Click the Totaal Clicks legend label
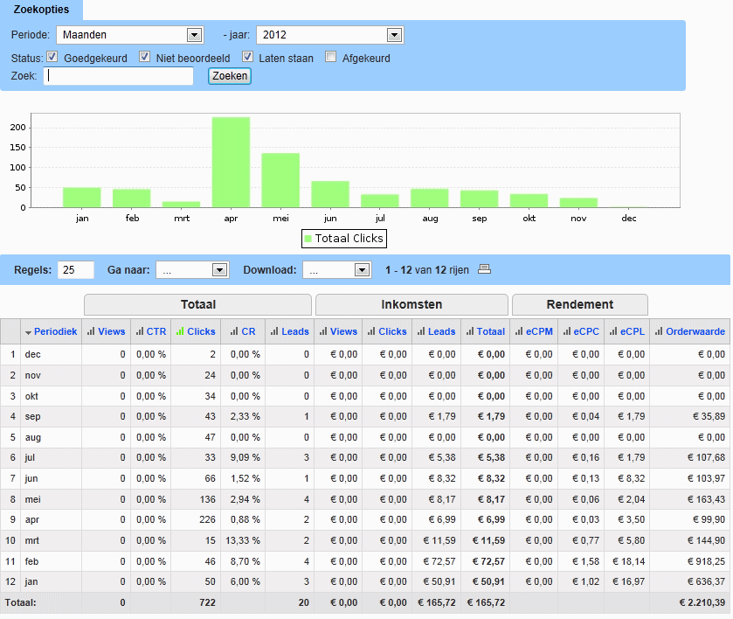Viewport: 733px width, 619px height. tap(349, 239)
